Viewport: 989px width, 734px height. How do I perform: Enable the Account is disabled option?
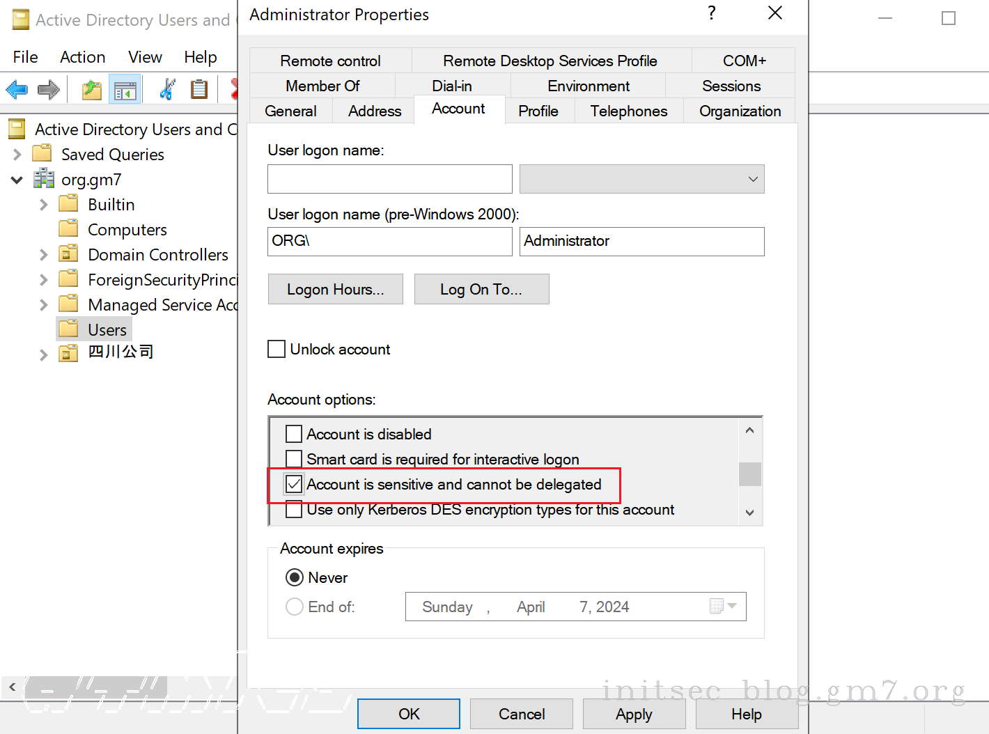294,434
